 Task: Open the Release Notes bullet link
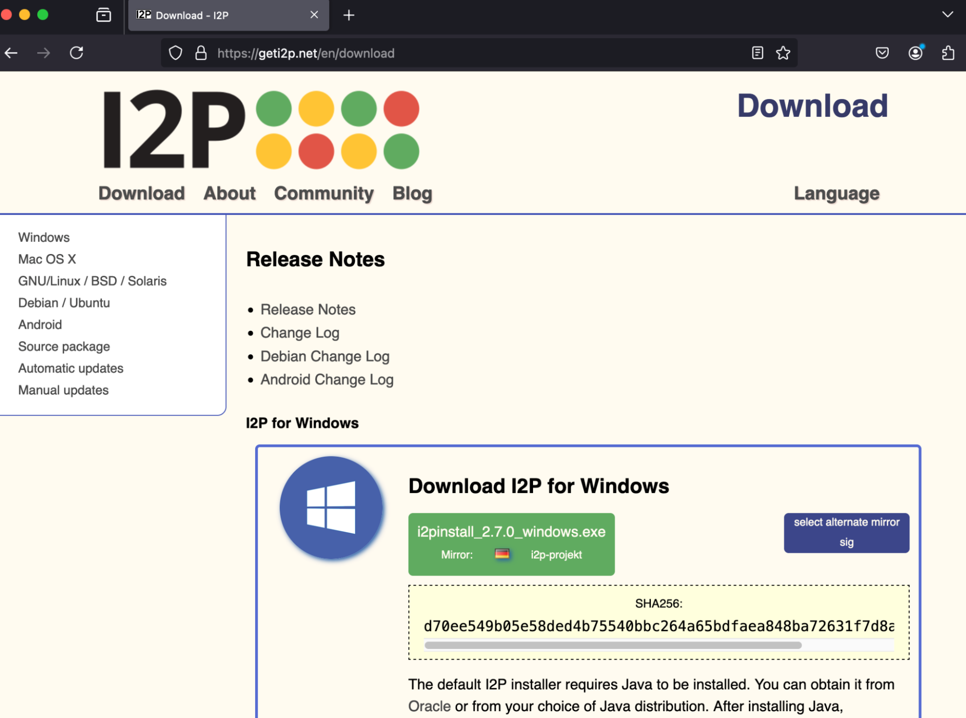coord(308,310)
